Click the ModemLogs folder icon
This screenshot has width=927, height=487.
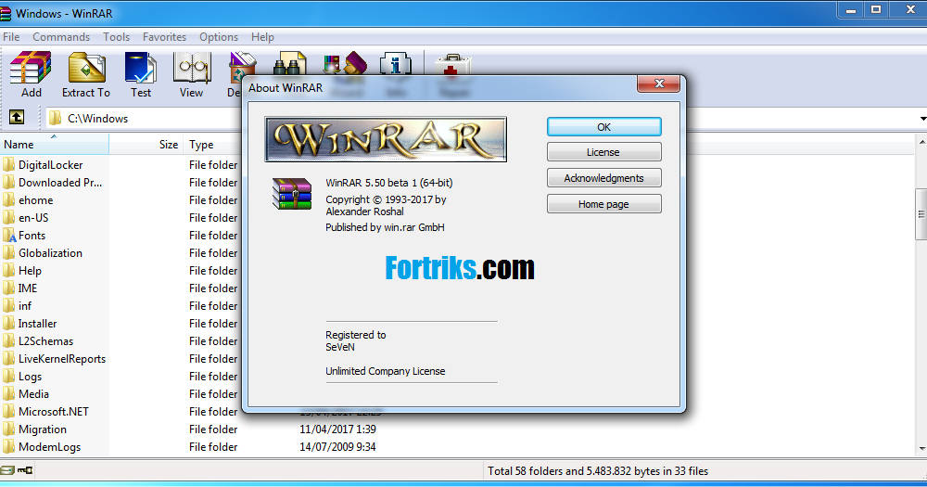tap(8, 446)
